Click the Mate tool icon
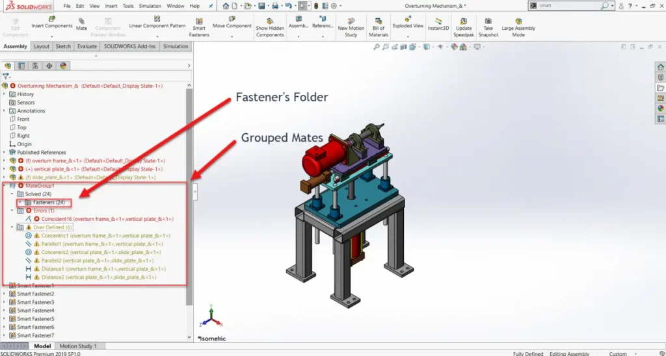Screen dimensions: 666x356 click(x=81, y=20)
